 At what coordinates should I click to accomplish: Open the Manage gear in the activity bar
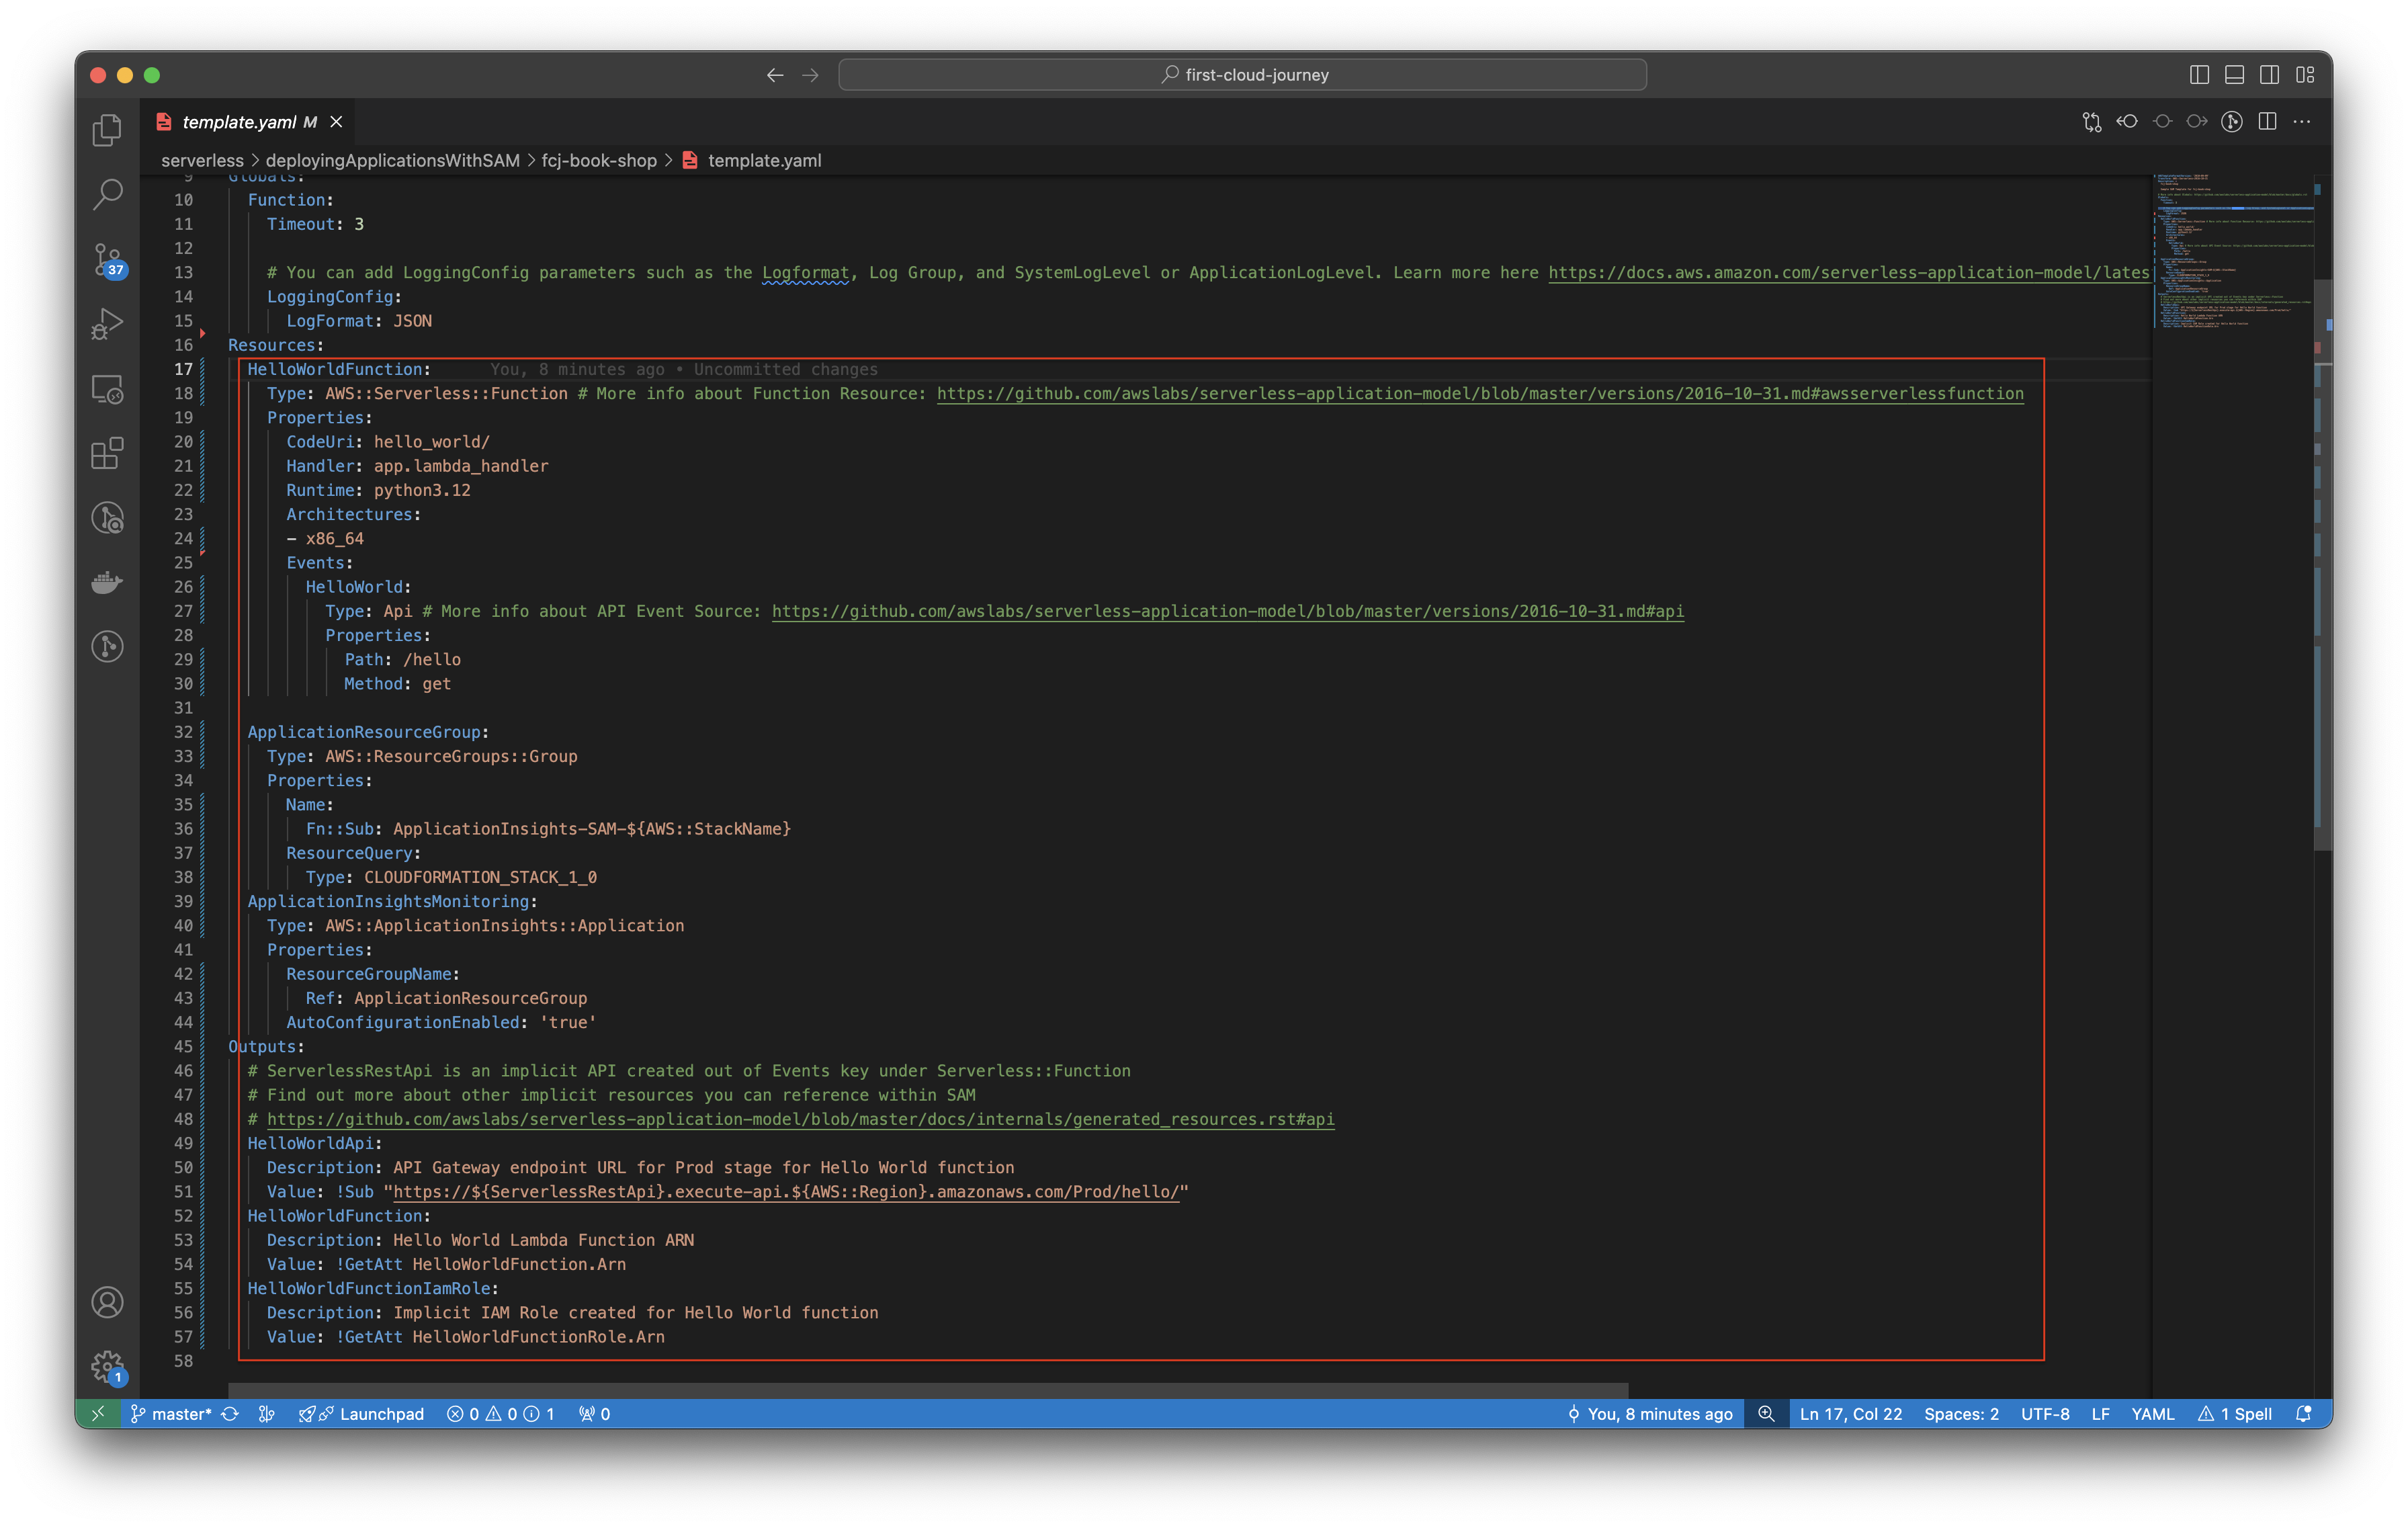tap(107, 1367)
